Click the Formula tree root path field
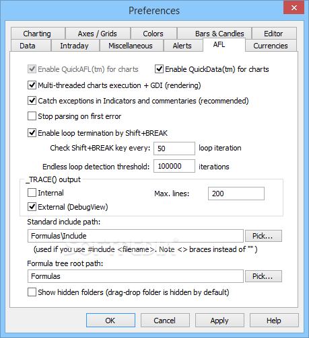This screenshot has width=309, height=338. (135, 276)
